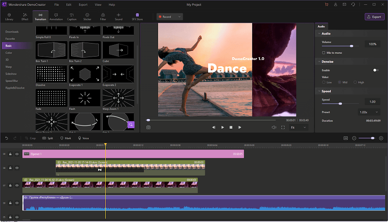Adjust the Volume slider
Image resolution: width=388 pixels, height=222 pixels.
[351, 45]
